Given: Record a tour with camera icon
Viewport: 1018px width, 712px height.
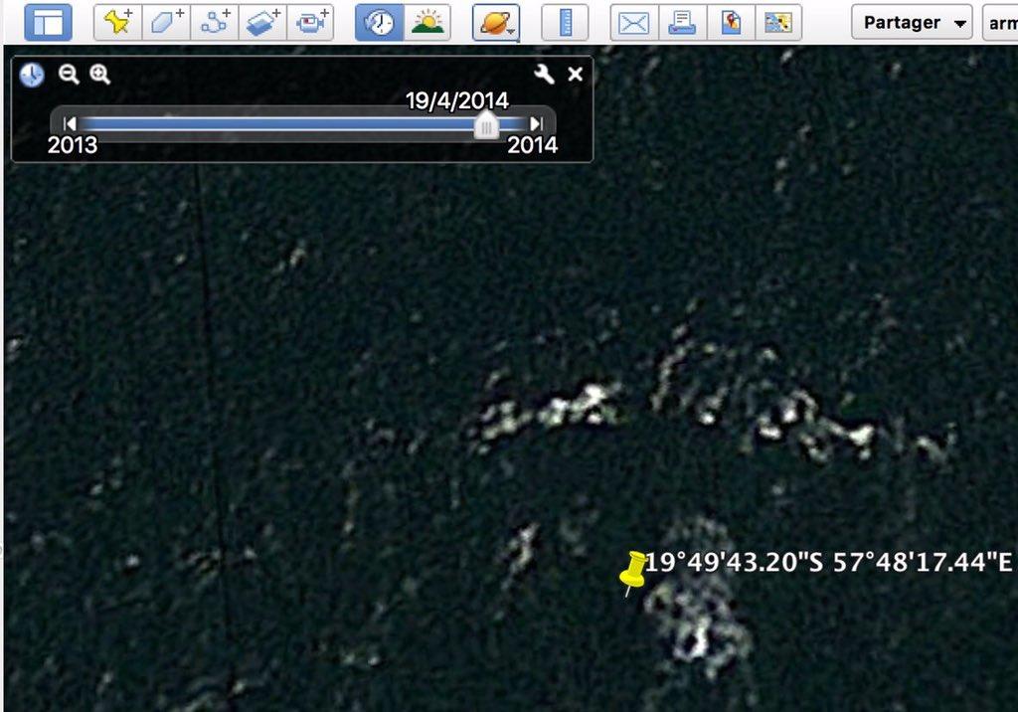Looking at the screenshot, I should [x=310, y=23].
